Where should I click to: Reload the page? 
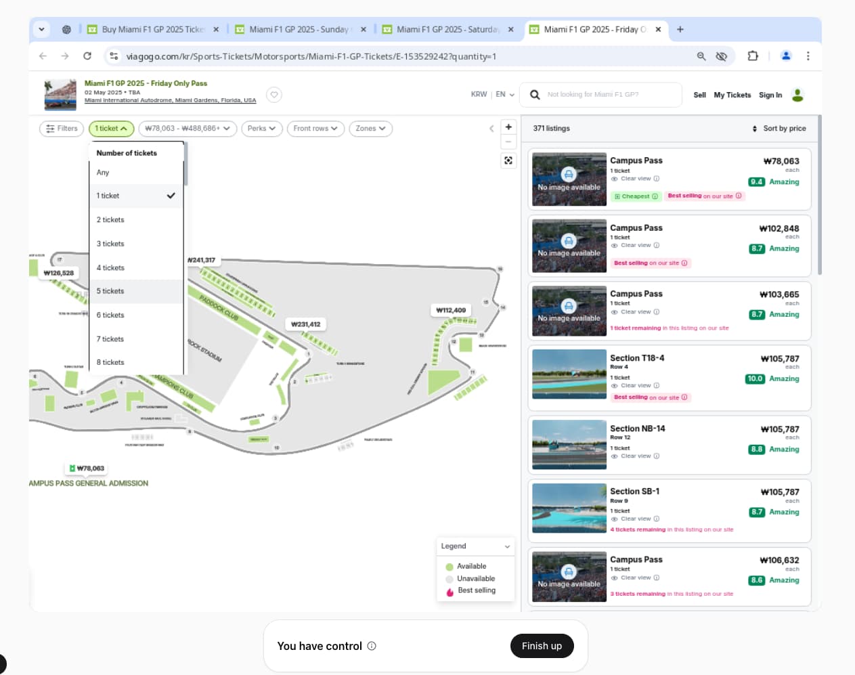87,56
